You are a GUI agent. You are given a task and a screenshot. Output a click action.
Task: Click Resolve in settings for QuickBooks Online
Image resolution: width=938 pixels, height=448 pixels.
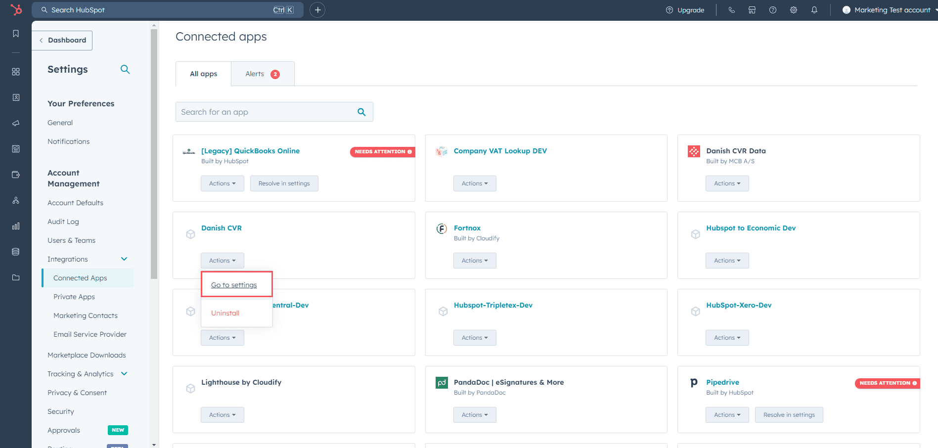[284, 183]
